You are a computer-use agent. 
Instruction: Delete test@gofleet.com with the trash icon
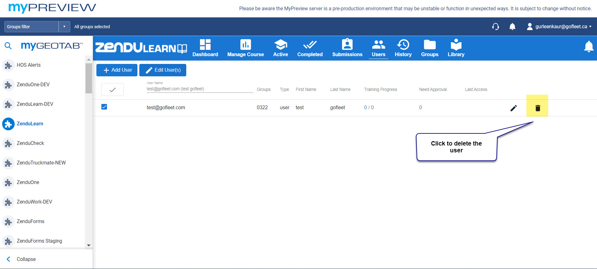tap(538, 108)
